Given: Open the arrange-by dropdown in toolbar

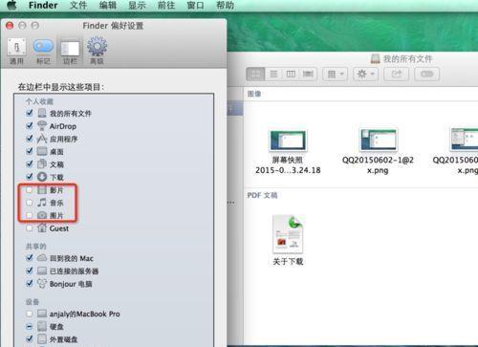Looking at the screenshot, I should click(x=335, y=75).
